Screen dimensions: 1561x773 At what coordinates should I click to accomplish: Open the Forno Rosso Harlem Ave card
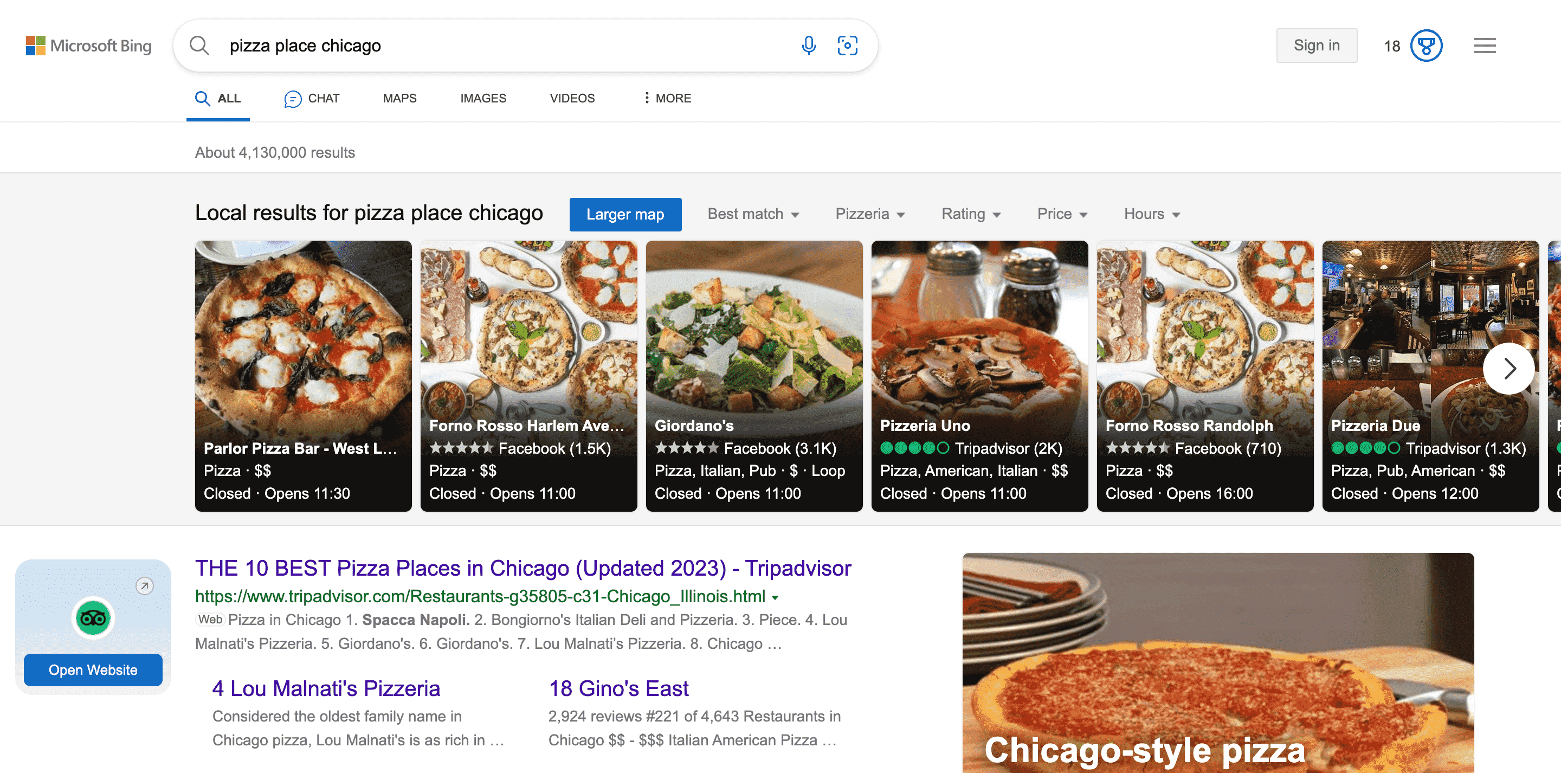point(528,376)
